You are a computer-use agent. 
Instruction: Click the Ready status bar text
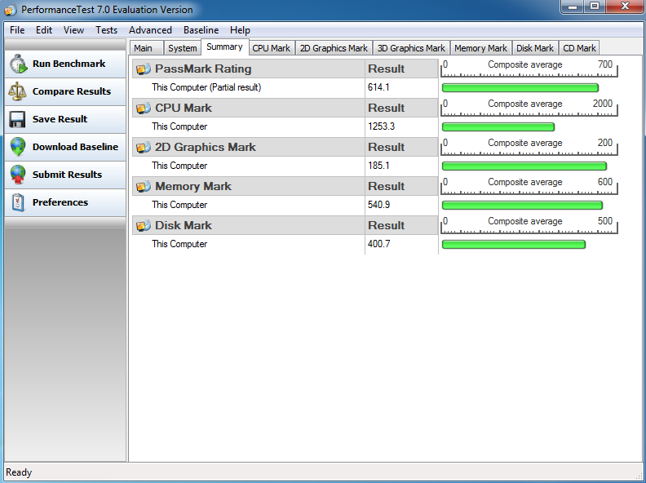click(19, 472)
